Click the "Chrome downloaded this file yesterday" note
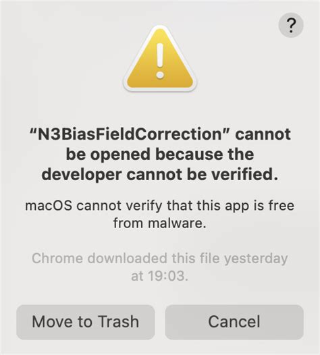The width and height of the screenshot is (320, 355). tap(159, 258)
